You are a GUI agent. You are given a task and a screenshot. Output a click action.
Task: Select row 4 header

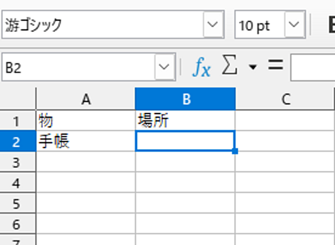click(18, 183)
